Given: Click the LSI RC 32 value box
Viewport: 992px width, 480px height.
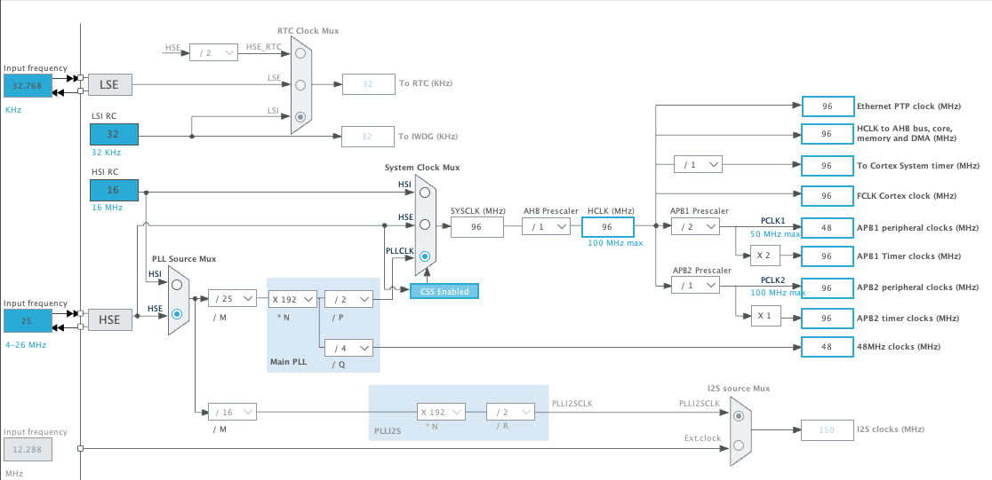Looking at the screenshot, I should coord(114,135).
